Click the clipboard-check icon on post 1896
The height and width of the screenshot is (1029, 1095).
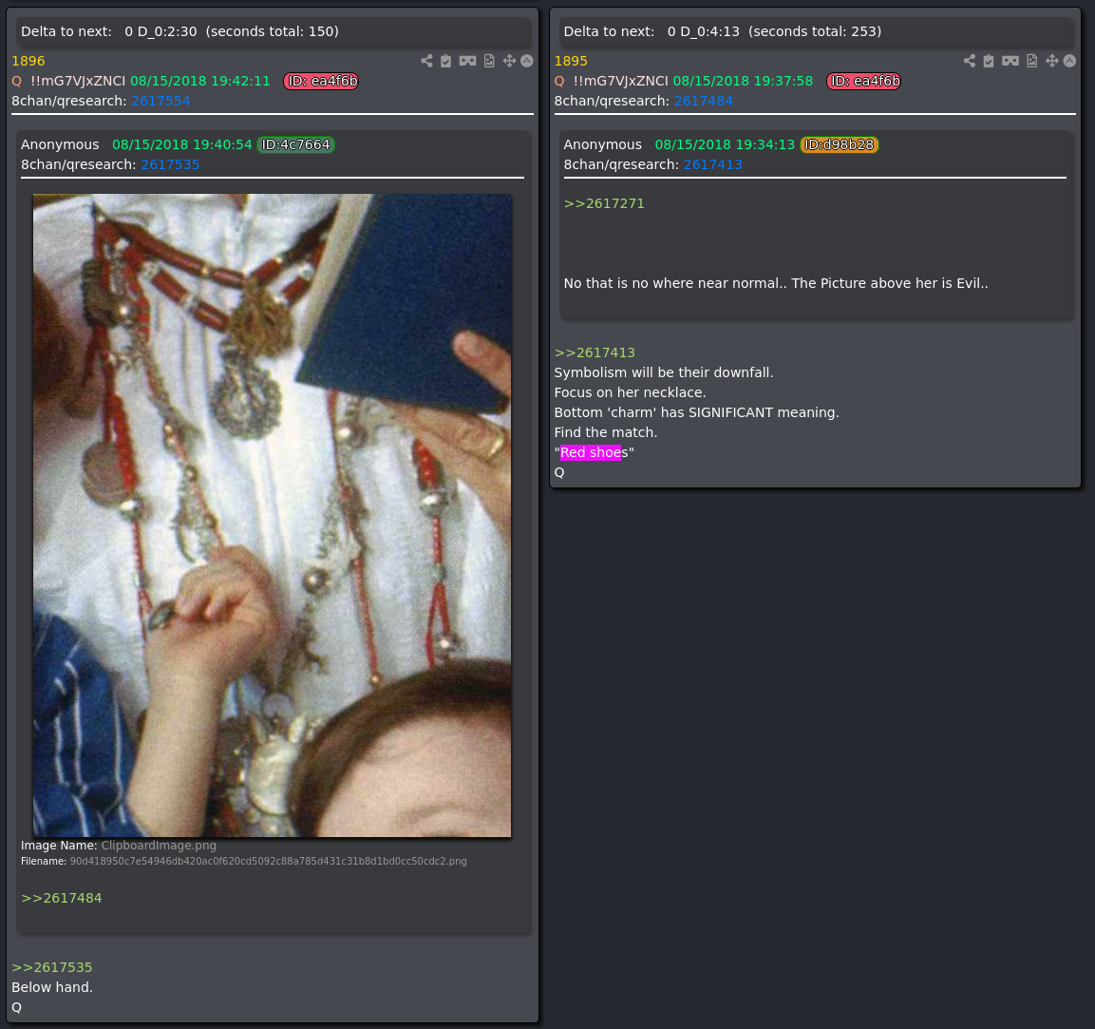[446, 61]
